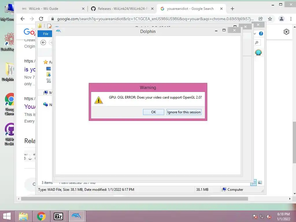This screenshot has width=296, height=222.
Task: Open Google Chrome desktop shortcut
Action: click(x=10, y=104)
